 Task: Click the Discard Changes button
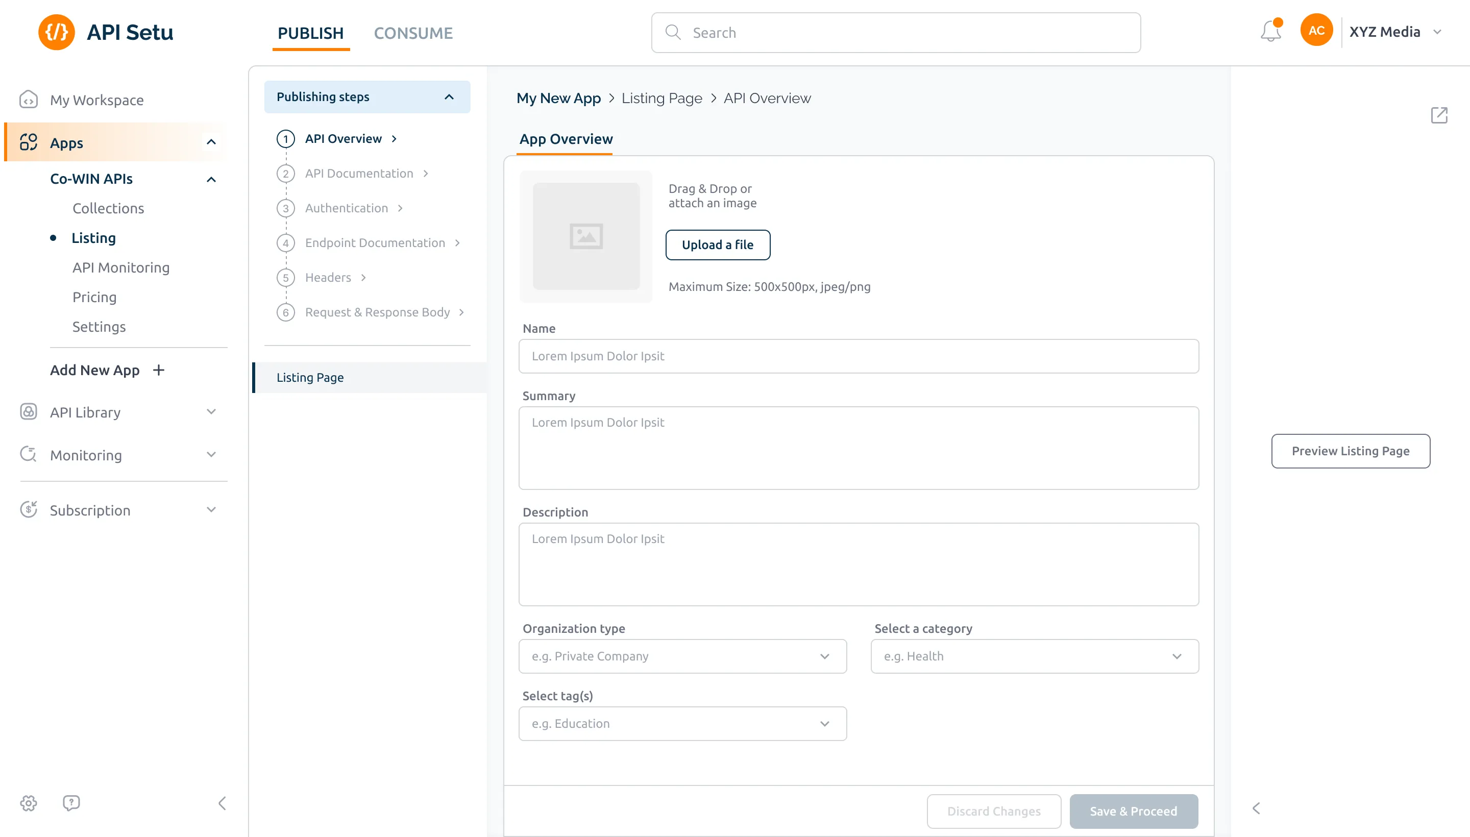pos(993,811)
